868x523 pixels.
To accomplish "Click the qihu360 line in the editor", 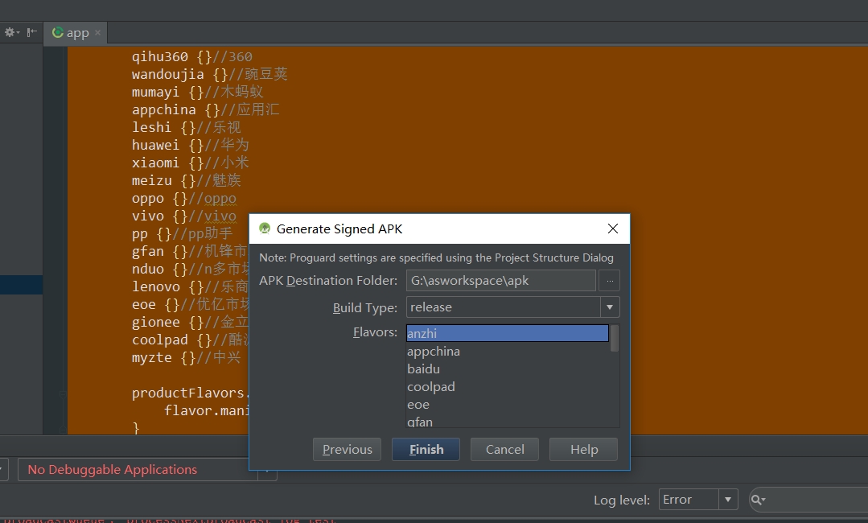I will (191, 56).
